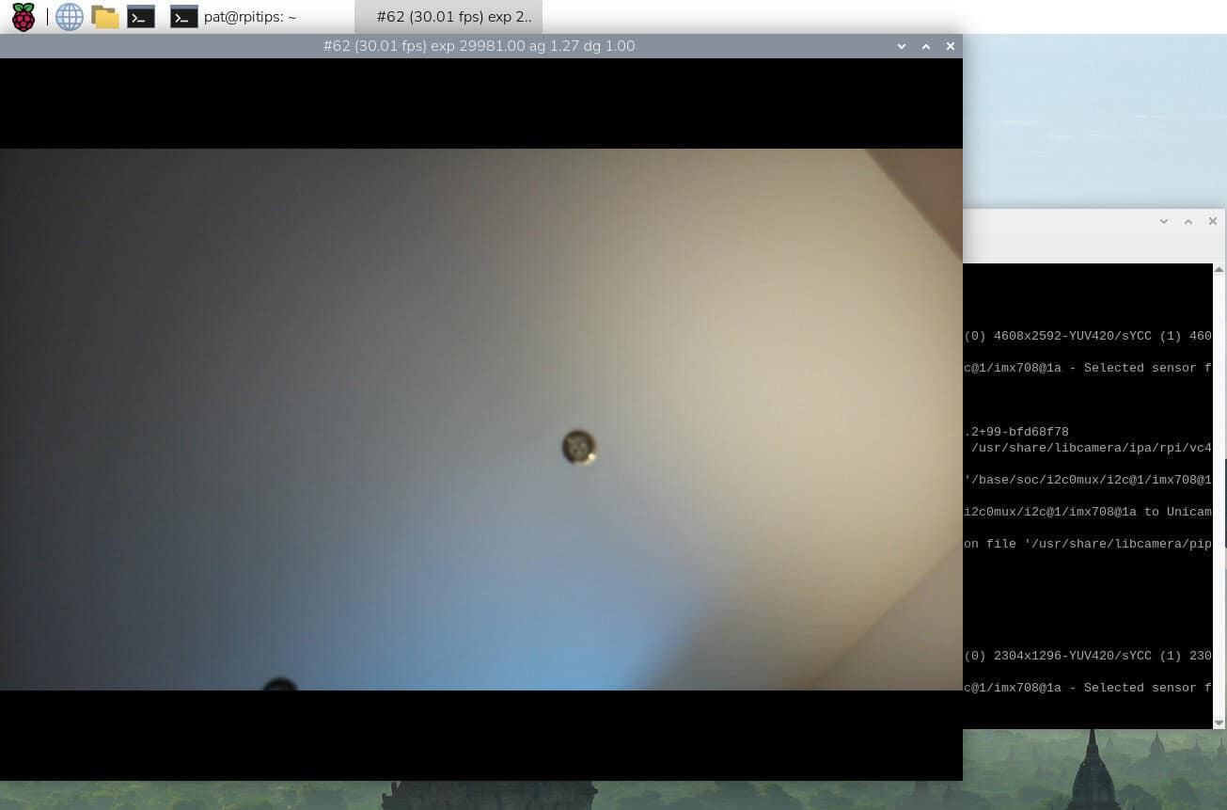Open the File Manager from the taskbar
Viewport: 1227px width, 810px height.
click(x=104, y=16)
